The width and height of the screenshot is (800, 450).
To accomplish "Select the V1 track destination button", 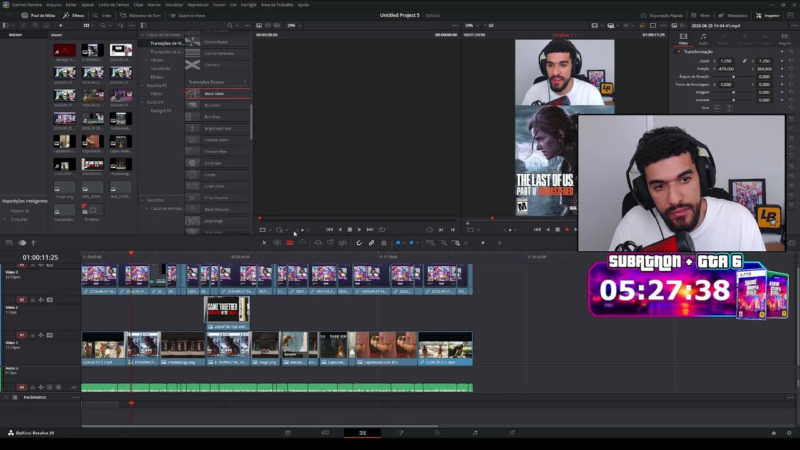I will tap(22, 335).
